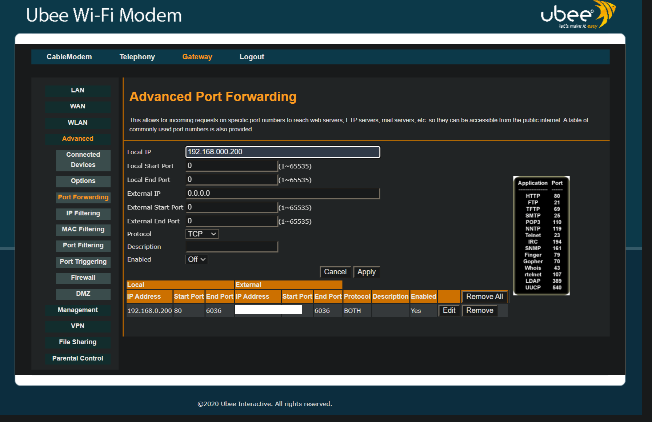Open the File Sharing section
The image size is (652, 422).
(x=78, y=342)
